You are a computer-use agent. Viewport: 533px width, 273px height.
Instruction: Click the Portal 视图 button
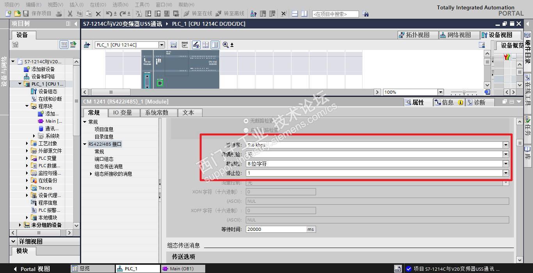pyautogui.click(x=31, y=269)
